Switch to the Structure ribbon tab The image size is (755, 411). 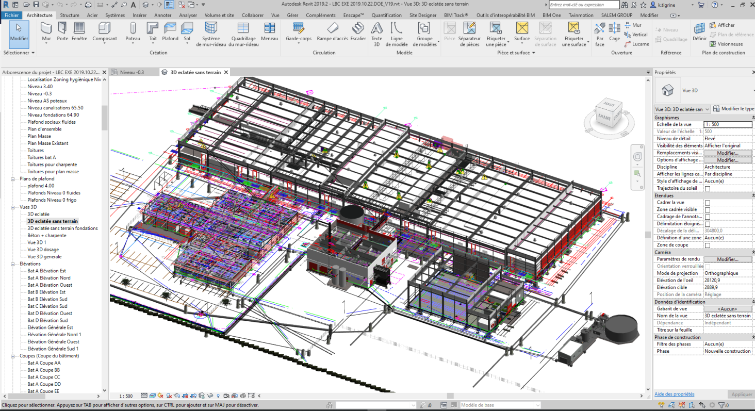point(70,15)
